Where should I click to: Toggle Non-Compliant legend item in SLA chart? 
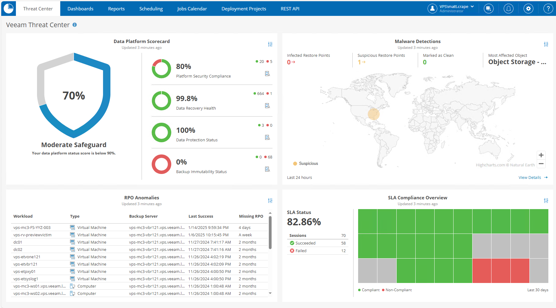(398, 290)
